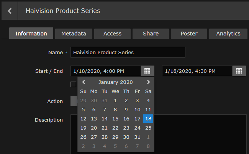Open the Analytics tab
The width and height of the screenshot is (249, 154).
[228, 34]
